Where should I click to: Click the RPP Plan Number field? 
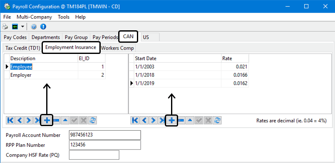coord(105,145)
